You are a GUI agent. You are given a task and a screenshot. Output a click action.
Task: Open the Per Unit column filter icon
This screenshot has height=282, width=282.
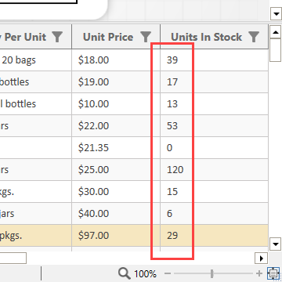coord(57,37)
